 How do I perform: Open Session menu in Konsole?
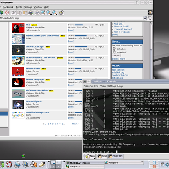point(88,86)
